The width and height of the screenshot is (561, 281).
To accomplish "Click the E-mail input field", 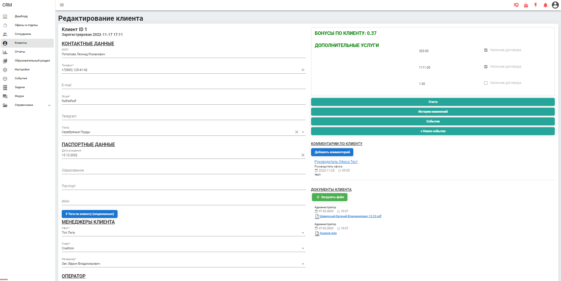I will (x=183, y=85).
